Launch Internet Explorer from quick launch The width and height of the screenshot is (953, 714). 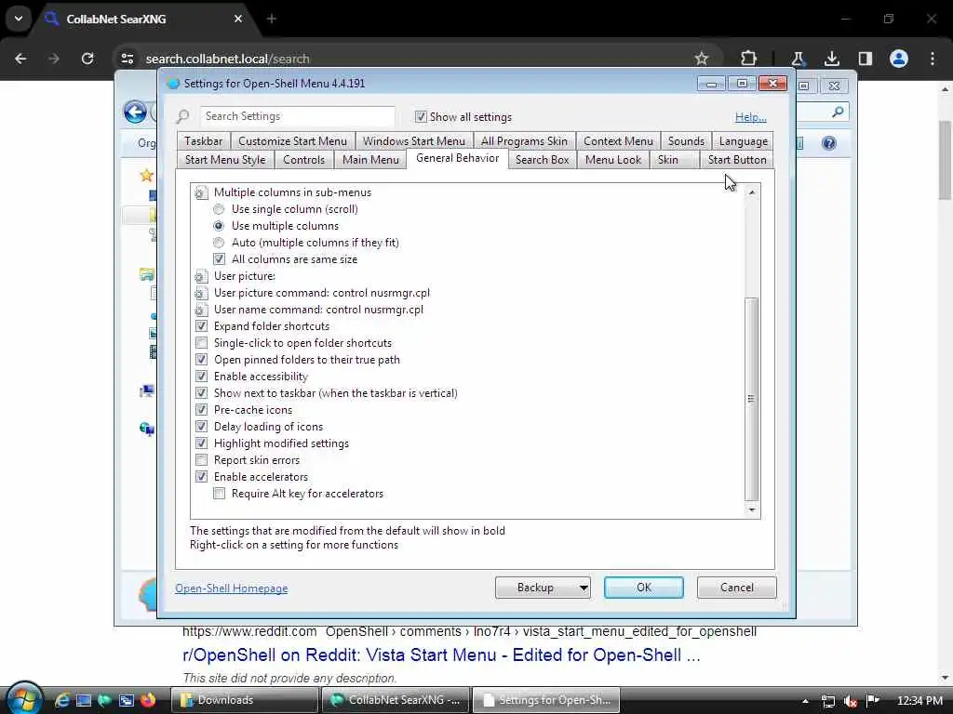point(62,700)
